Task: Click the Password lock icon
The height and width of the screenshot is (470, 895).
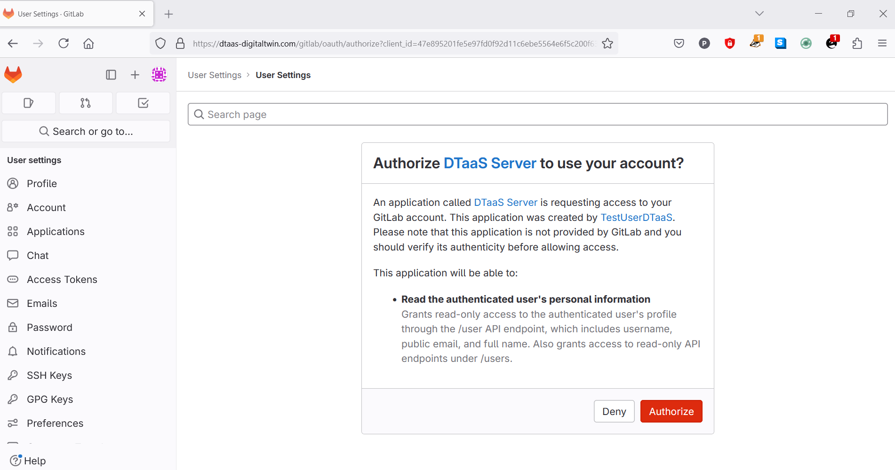Action: click(x=13, y=328)
